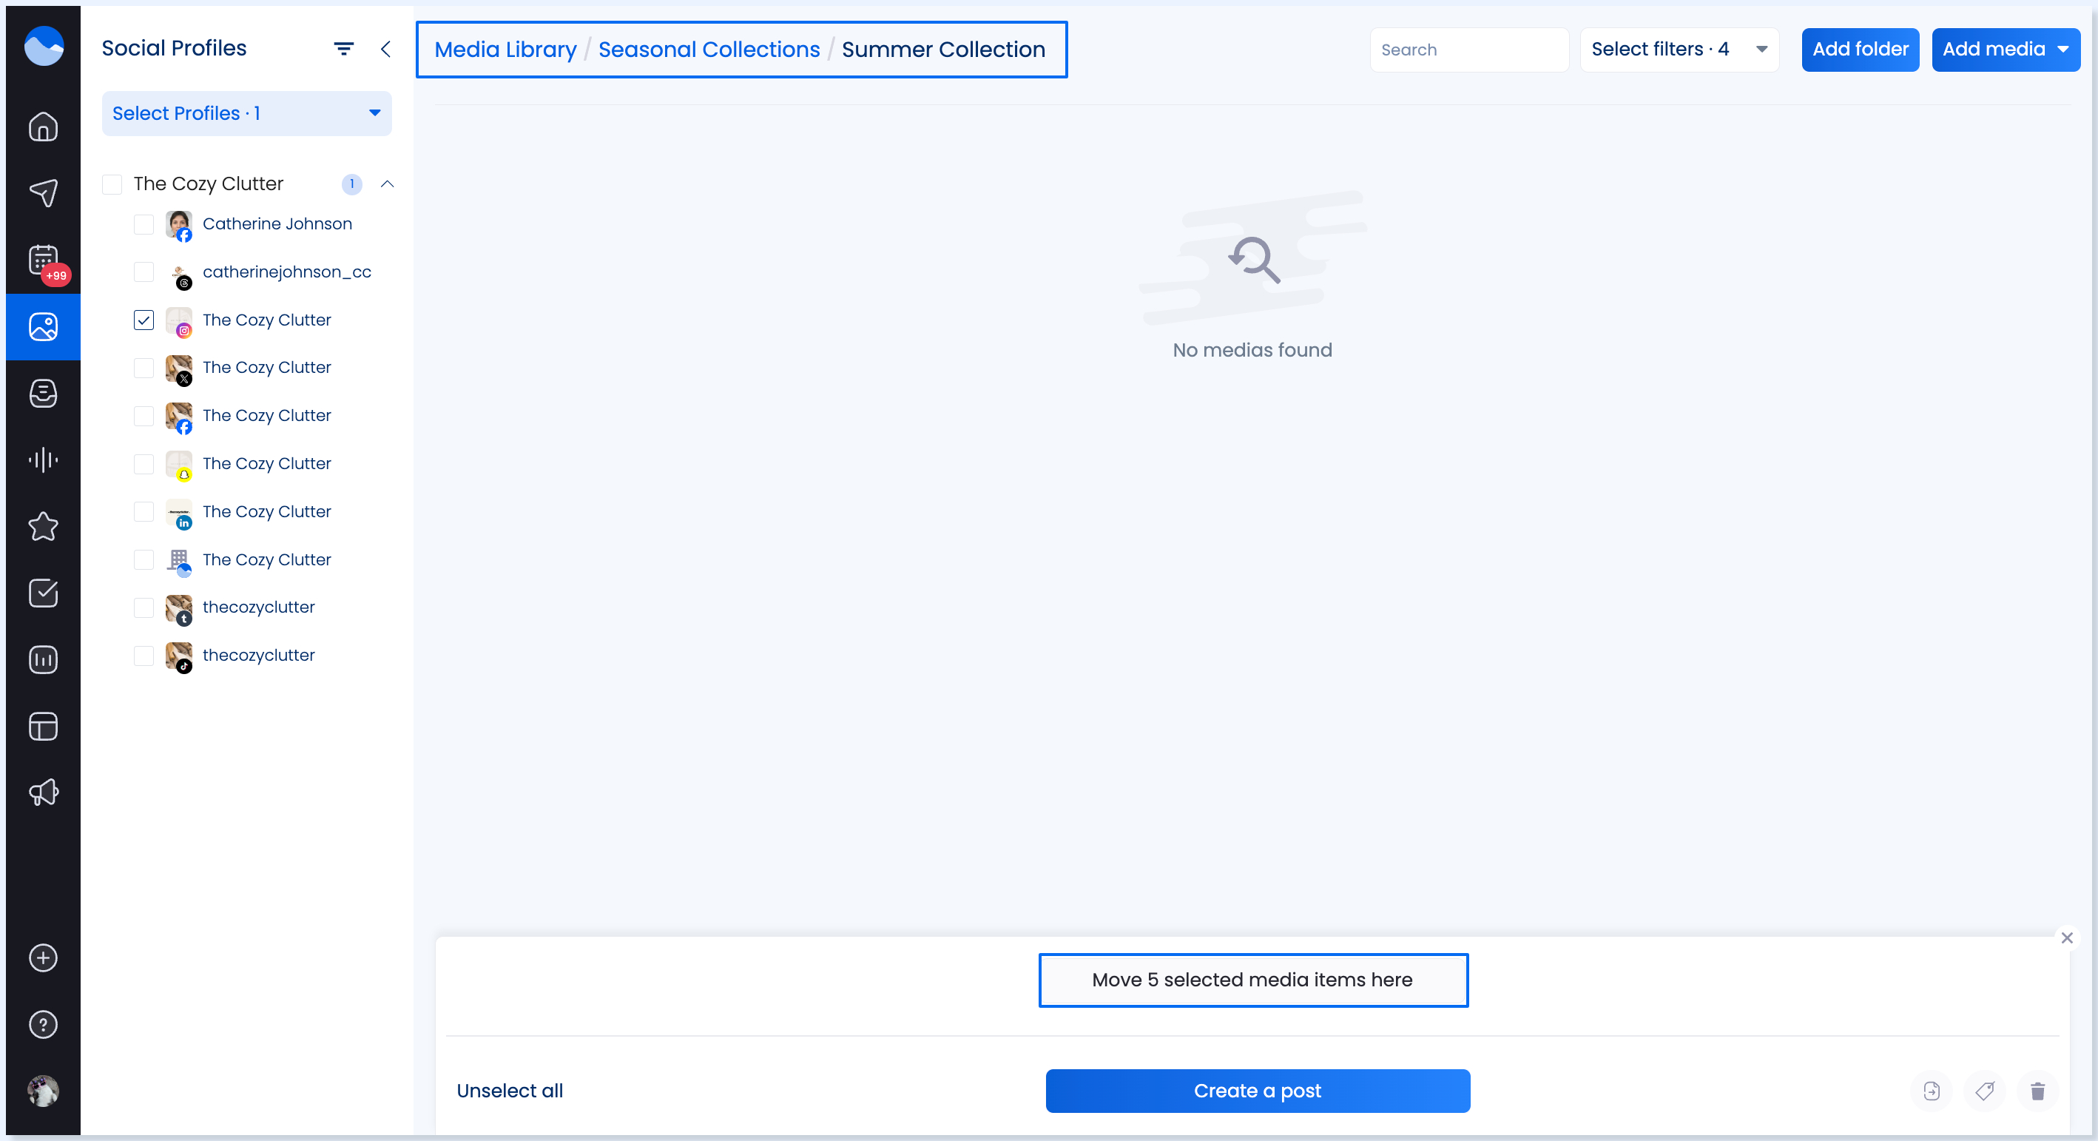Open the Select Profiles dropdown
Screen dimensions: 2098x1141
click(247, 113)
